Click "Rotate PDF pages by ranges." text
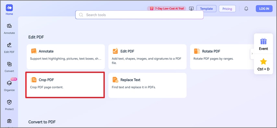The image size is (277, 128). point(213,59)
